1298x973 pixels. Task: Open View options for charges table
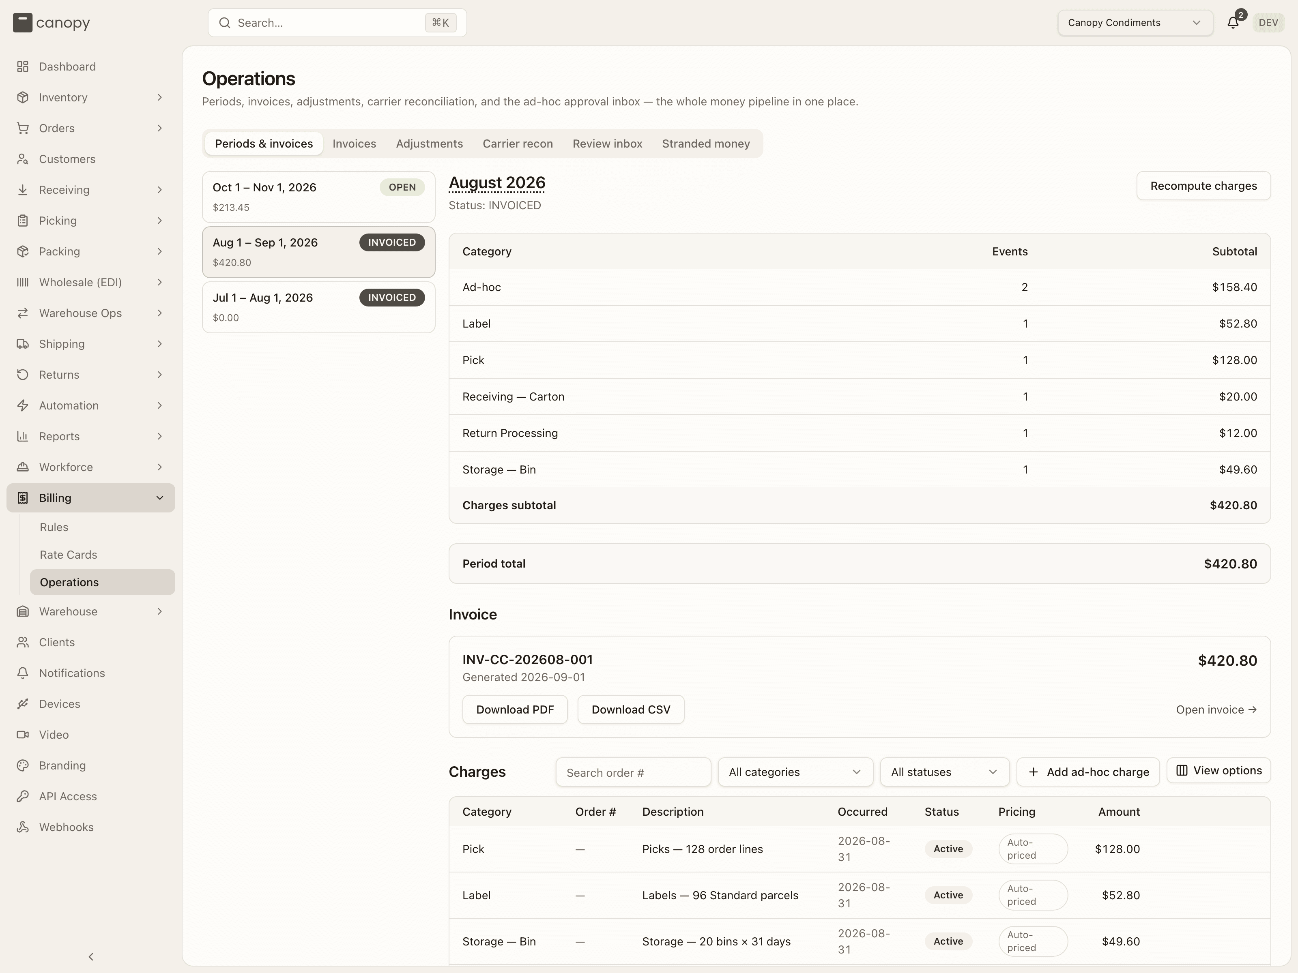coord(1219,771)
